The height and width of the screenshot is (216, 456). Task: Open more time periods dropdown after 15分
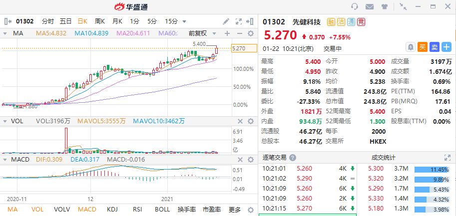pos(184,21)
